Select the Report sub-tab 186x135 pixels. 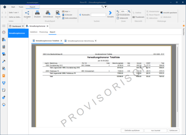(53, 32)
